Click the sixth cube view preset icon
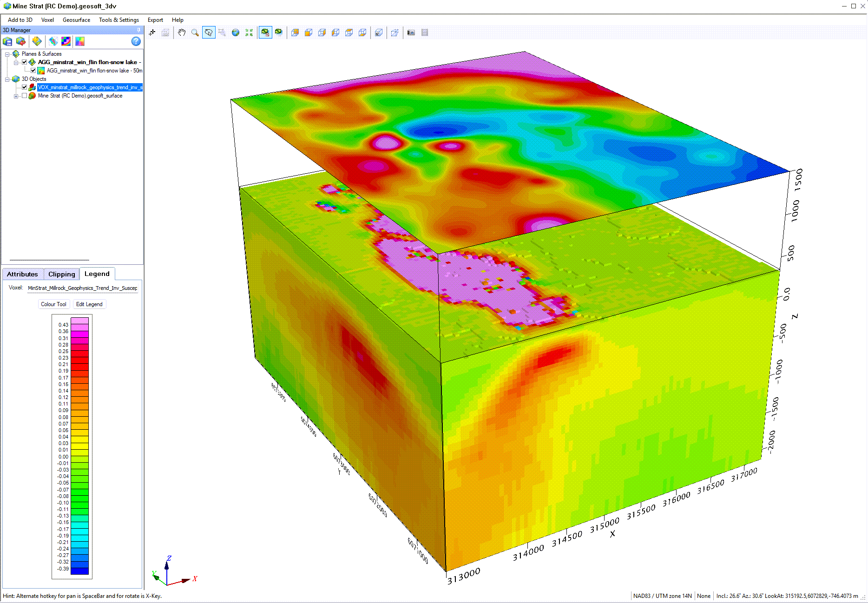The image size is (868, 603). click(362, 33)
